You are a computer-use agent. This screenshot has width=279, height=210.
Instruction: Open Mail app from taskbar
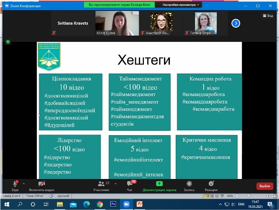73,204
